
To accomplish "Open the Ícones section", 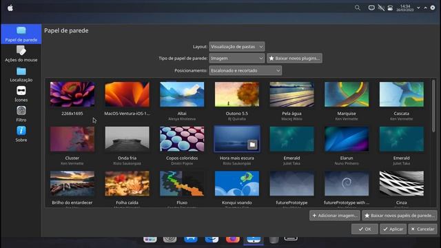I will click(x=21, y=94).
